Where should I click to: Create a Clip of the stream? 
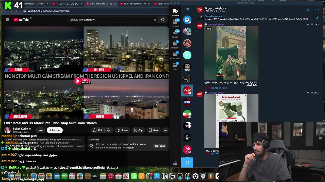(x=138, y=130)
